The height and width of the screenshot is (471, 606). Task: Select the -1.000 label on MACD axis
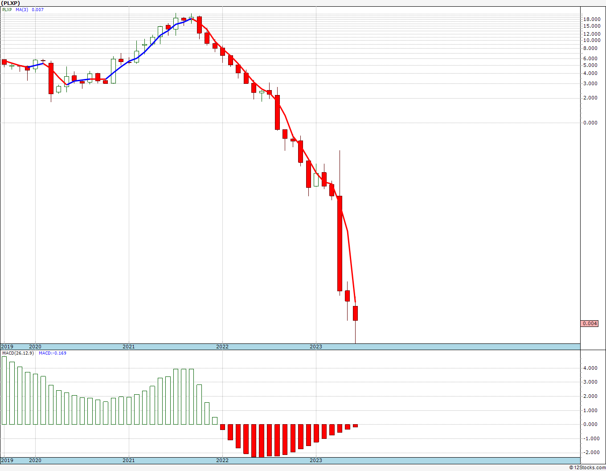click(x=591, y=438)
